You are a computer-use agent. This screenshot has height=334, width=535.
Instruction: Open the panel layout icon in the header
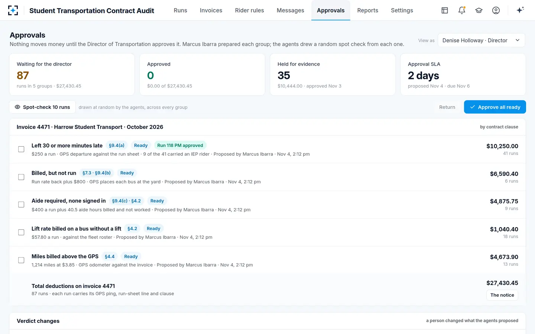click(445, 10)
